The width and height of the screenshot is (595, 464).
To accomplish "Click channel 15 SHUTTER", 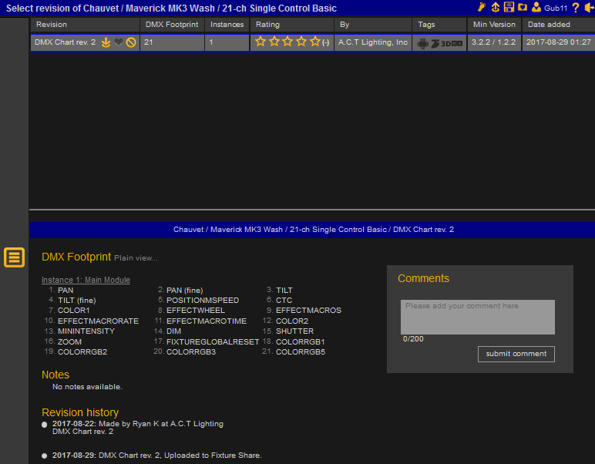I will pos(295,331).
